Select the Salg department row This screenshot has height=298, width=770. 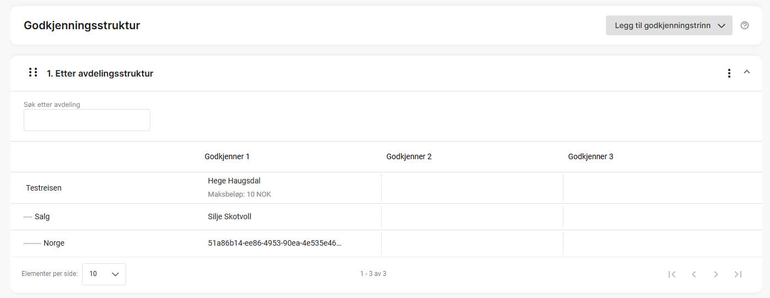click(42, 216)
